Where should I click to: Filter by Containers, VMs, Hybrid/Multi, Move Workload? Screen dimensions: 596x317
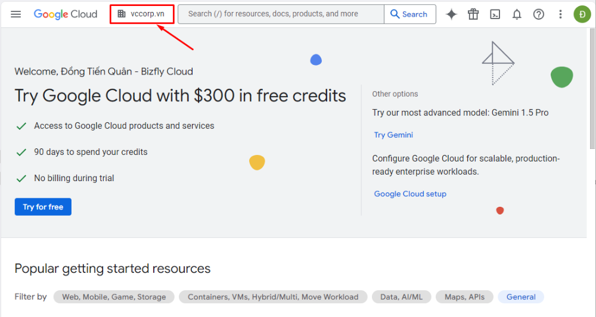point(273,297)
